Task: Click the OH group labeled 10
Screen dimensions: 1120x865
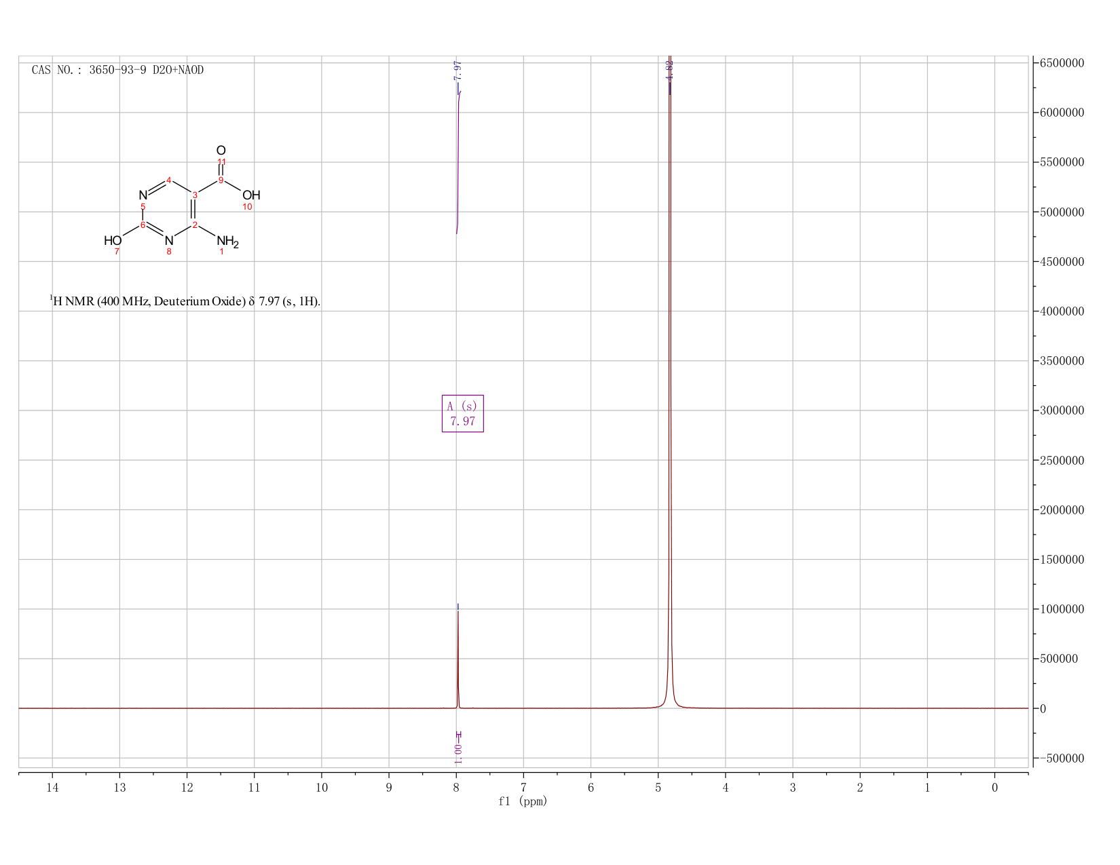Action: 251,195
